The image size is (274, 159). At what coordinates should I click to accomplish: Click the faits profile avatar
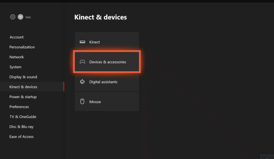pos(21,17)
